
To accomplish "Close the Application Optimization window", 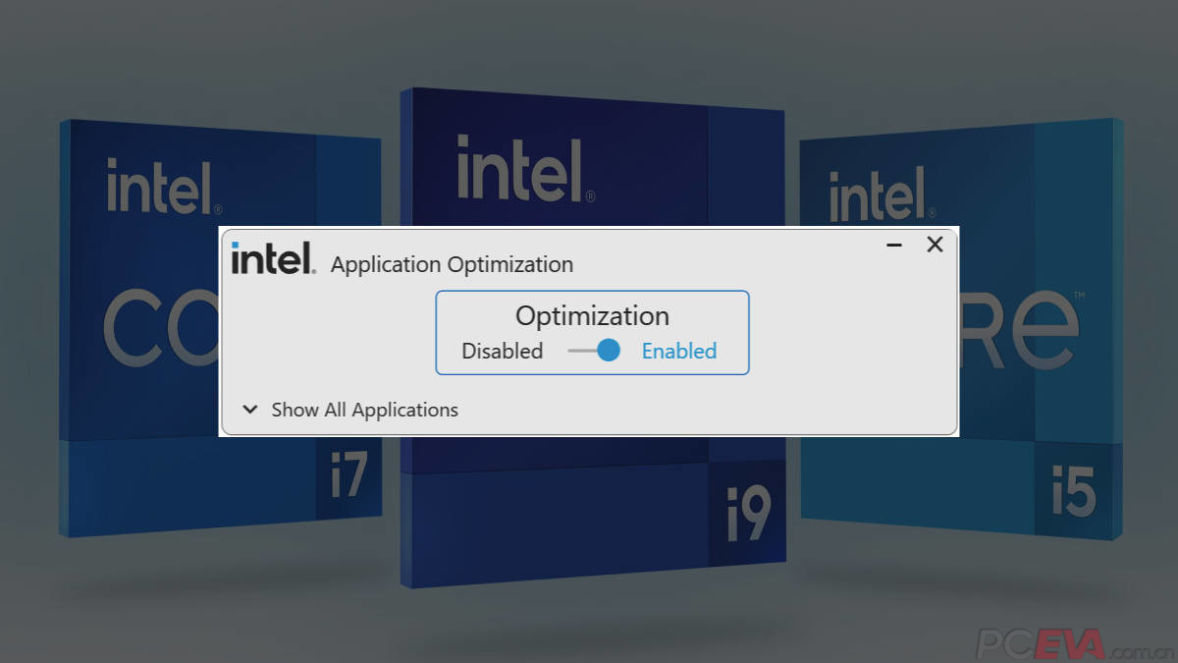I will (x=935, y=245).
